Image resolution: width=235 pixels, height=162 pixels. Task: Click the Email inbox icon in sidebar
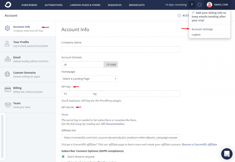pyautogui.click(x=7, y=59)
